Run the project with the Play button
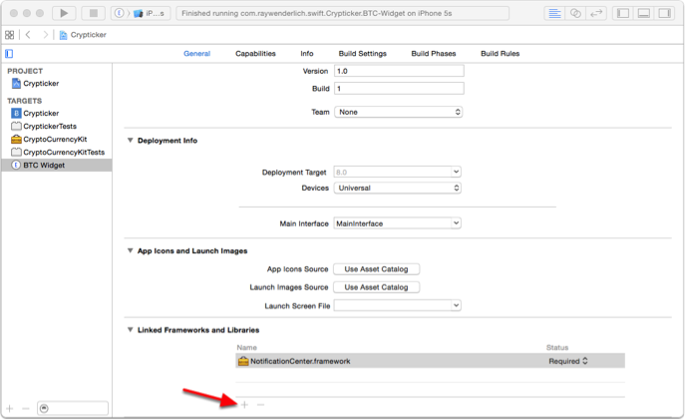Screen dimensions: 685x420 click(x=64, y=13)
